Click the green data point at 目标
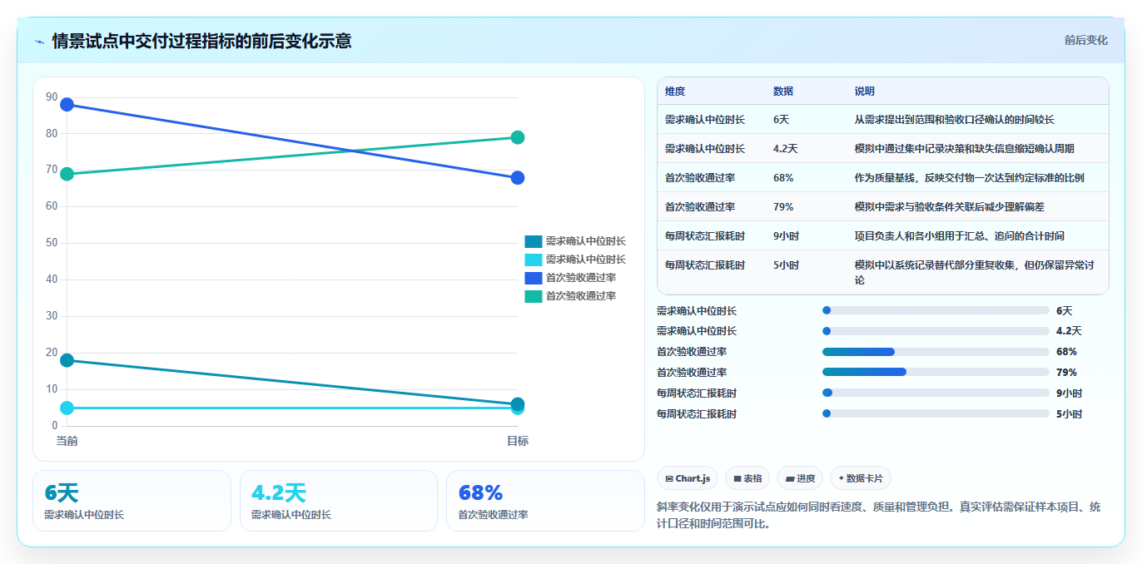 click(x=518, y=137)
